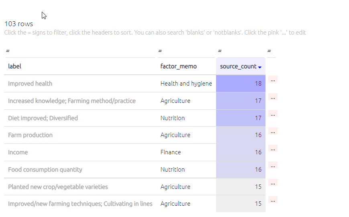Click edit dots for Improved/new farming techniques
This screenshot has height=217, width=349.
tap(273, 200)
